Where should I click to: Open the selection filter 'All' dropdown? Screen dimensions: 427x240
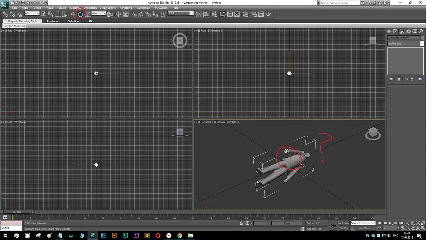32,14
